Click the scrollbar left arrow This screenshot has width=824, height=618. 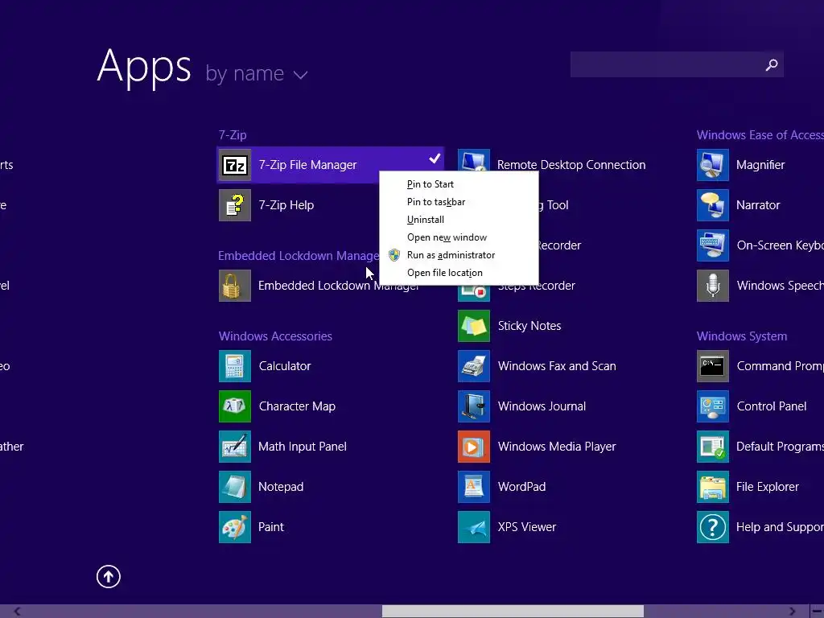pos(17,612)
